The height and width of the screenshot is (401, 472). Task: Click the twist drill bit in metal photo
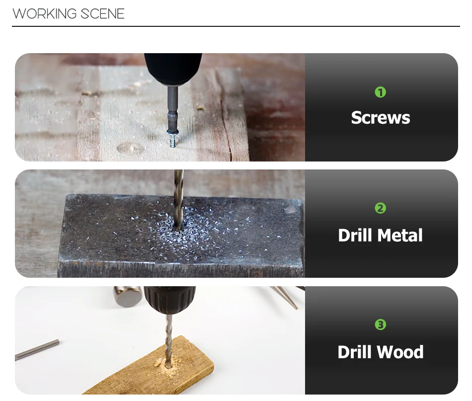click(x=178, y=199)
